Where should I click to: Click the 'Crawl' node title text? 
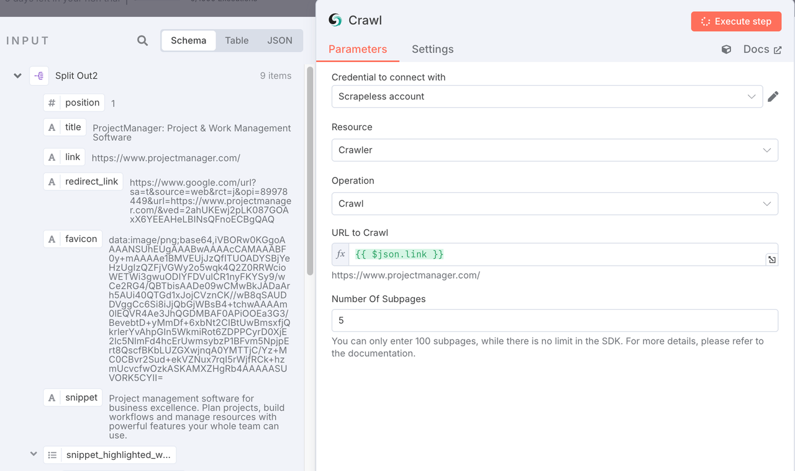click(365, 20)
